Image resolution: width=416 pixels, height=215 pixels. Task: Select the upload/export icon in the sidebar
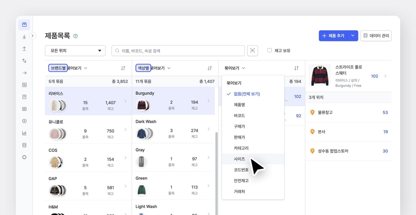coord(24,48)
